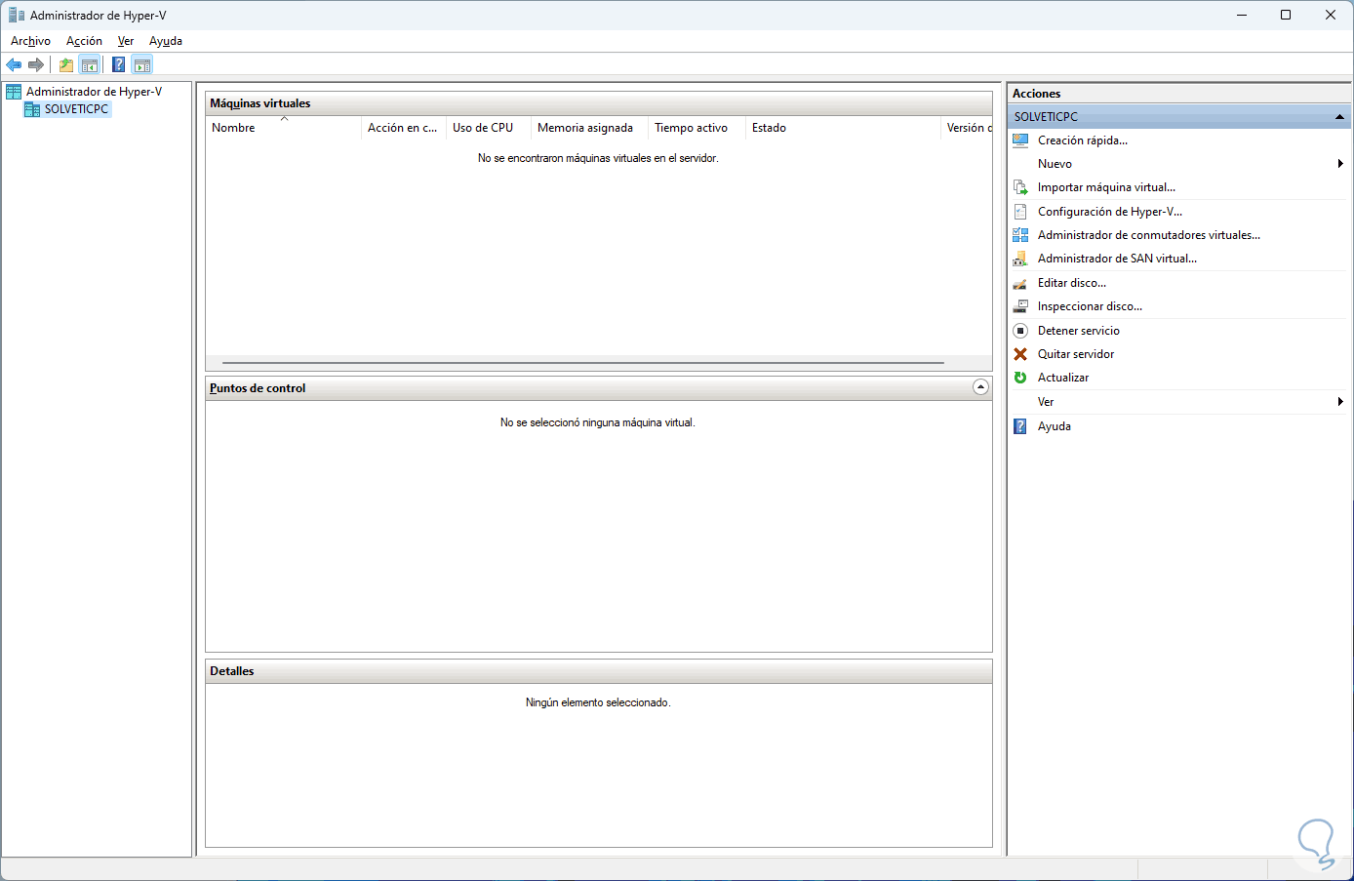
Task: Open Help via the toolbar question-mark icon
Action: click(118, 65)
